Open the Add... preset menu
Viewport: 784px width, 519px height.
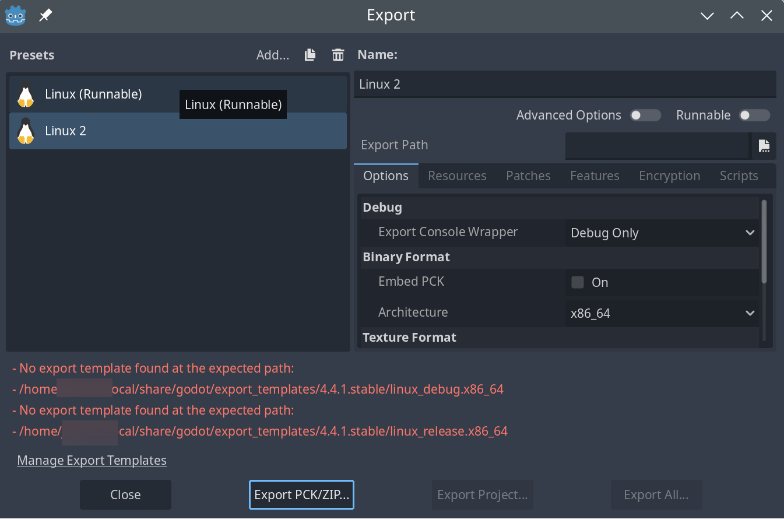273,55
